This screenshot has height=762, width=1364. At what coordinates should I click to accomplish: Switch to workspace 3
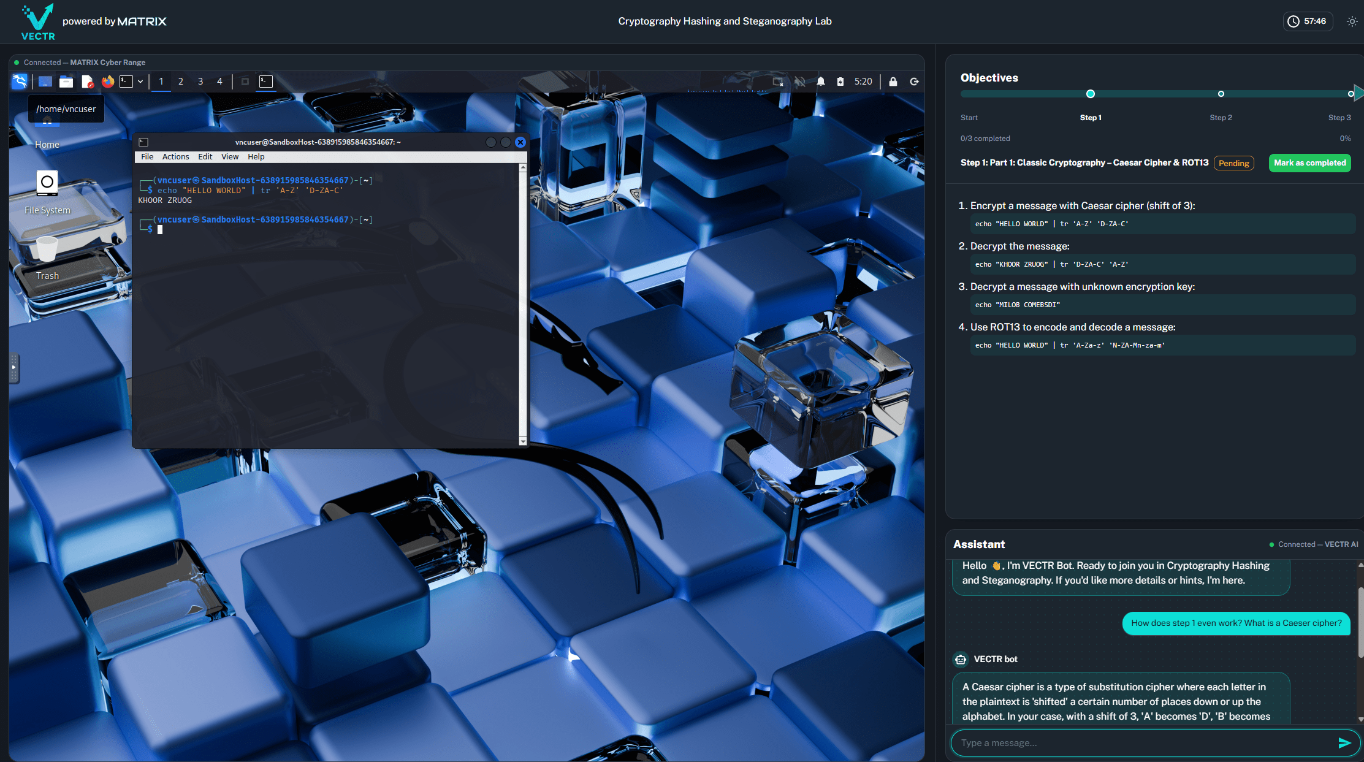[x=200, y=82]
